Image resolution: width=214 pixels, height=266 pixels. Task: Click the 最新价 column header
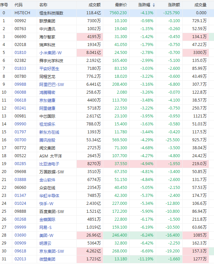[121, 5]
